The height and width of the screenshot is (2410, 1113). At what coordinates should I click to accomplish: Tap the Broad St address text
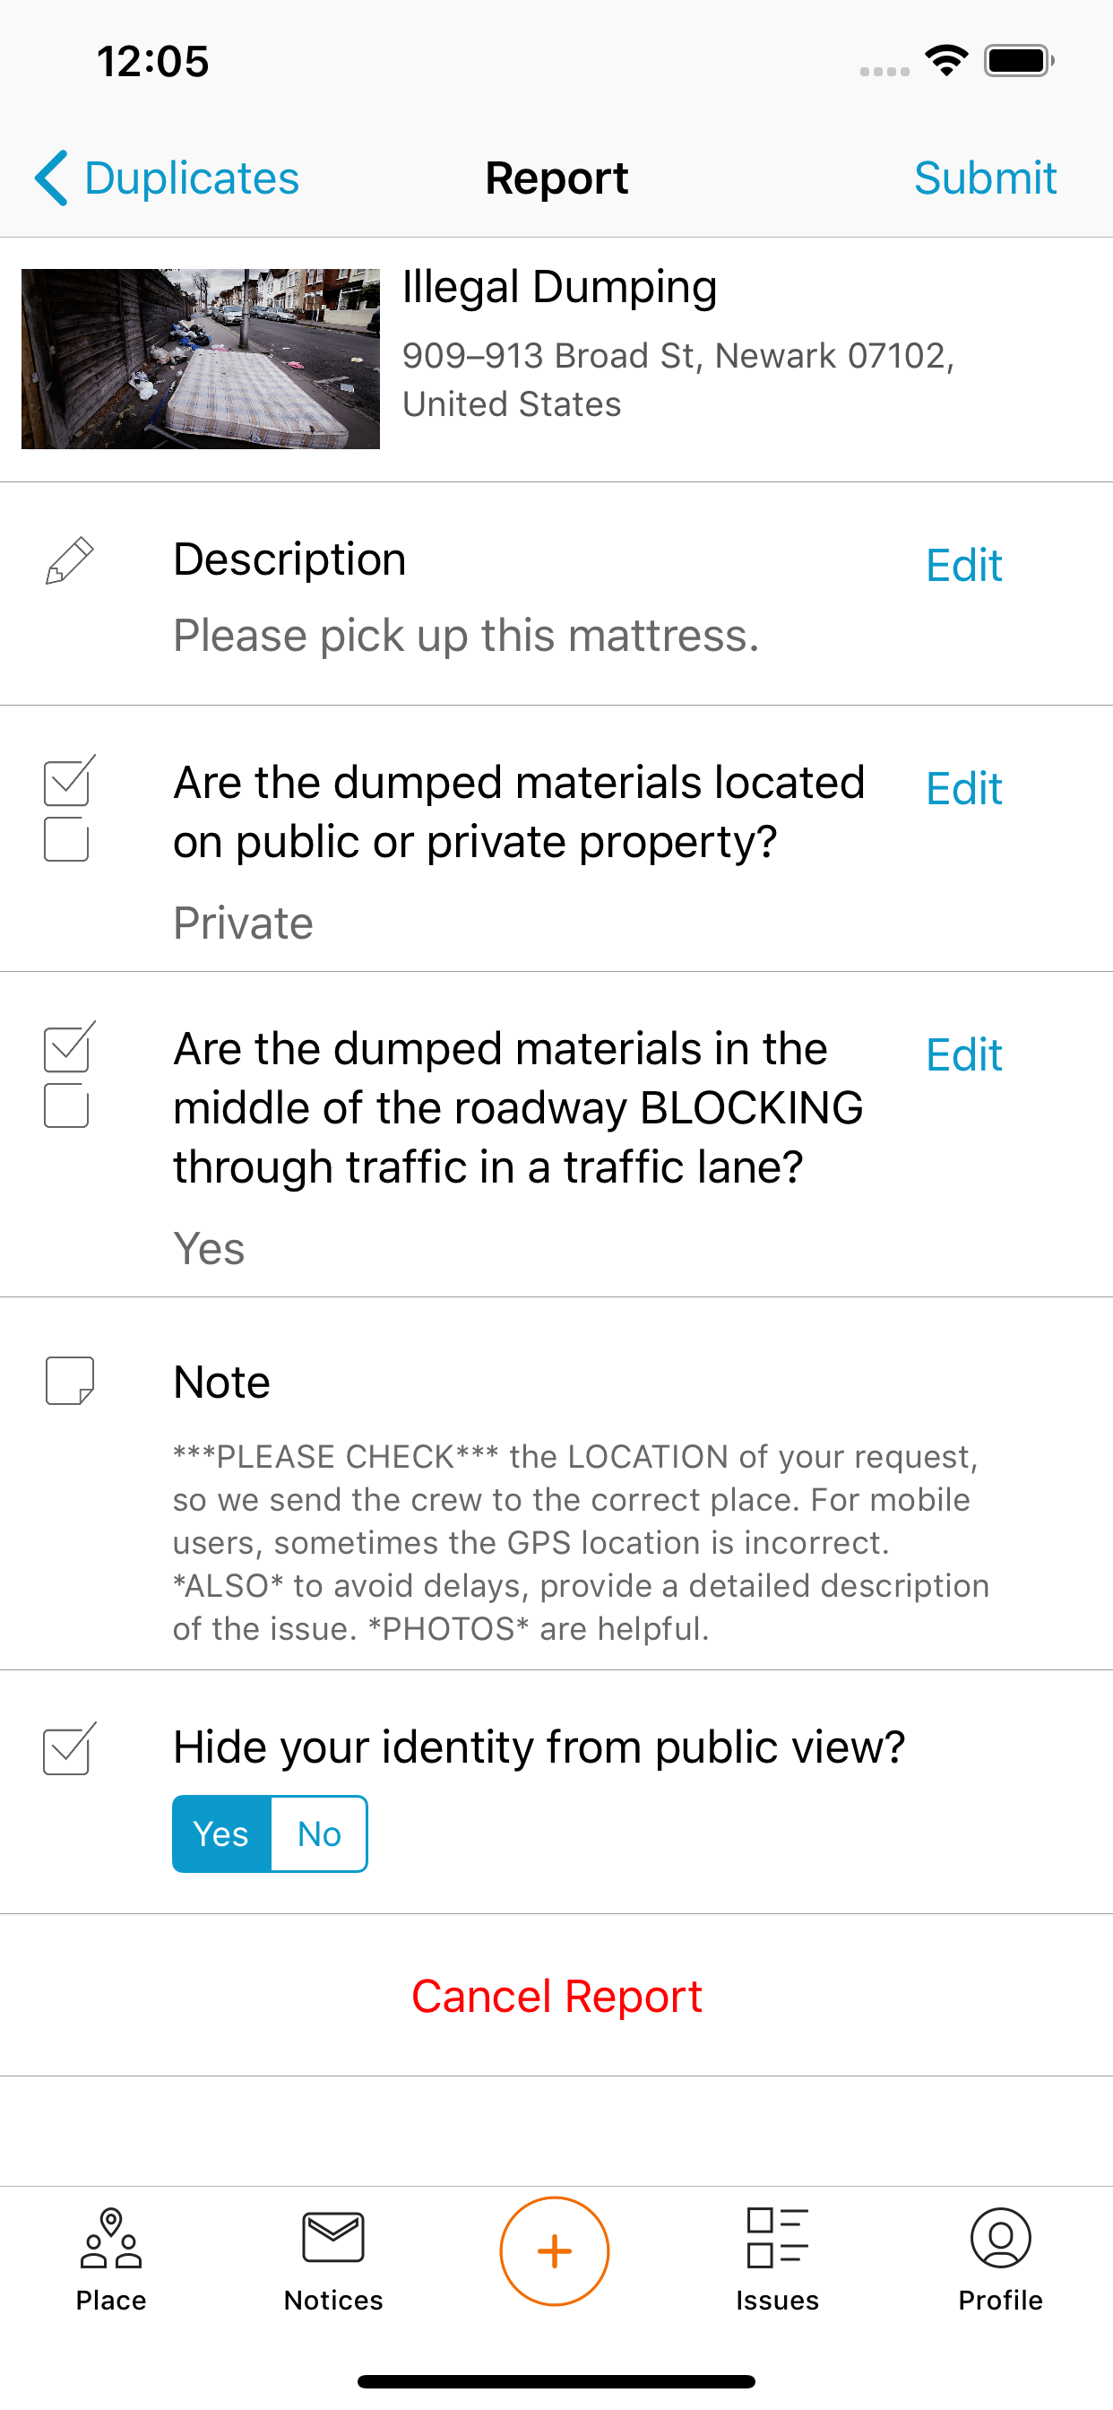pos(678,380)
